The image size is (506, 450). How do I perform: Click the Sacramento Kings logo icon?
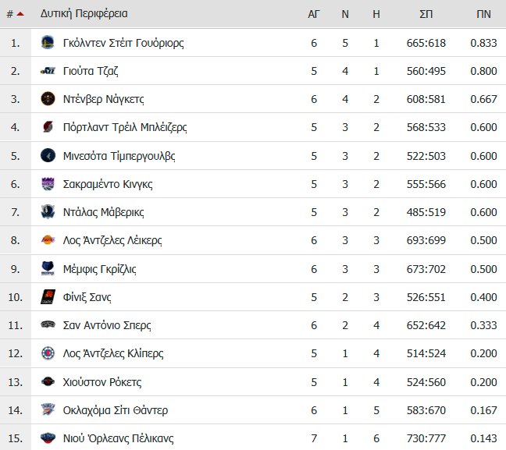[x=48, y=184]
